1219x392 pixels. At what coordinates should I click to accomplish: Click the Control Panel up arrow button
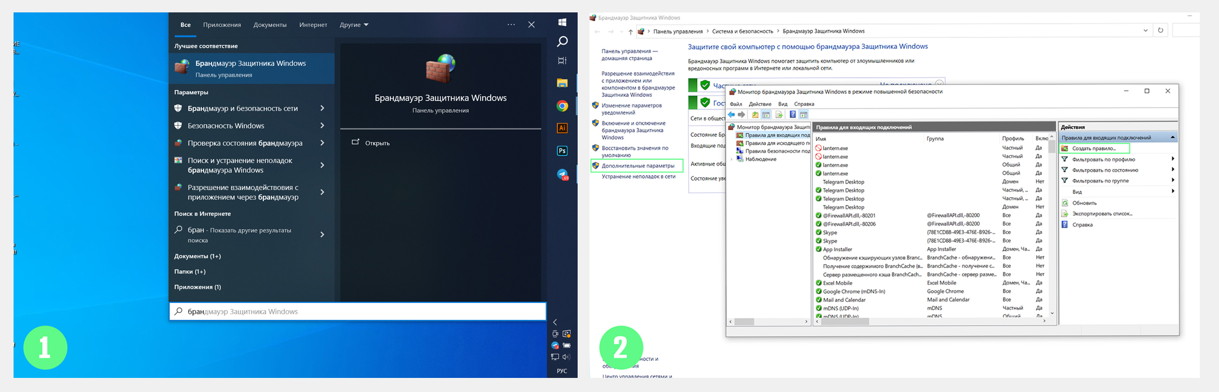[x=630, y=32]
